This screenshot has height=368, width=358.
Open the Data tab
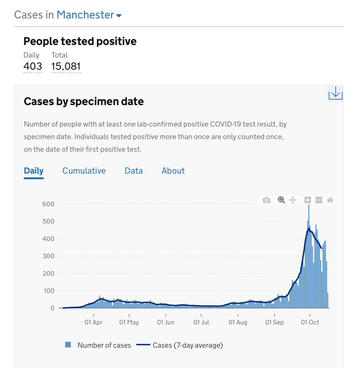click(134, 171)
